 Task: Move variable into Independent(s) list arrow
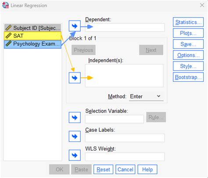[75, 78]
